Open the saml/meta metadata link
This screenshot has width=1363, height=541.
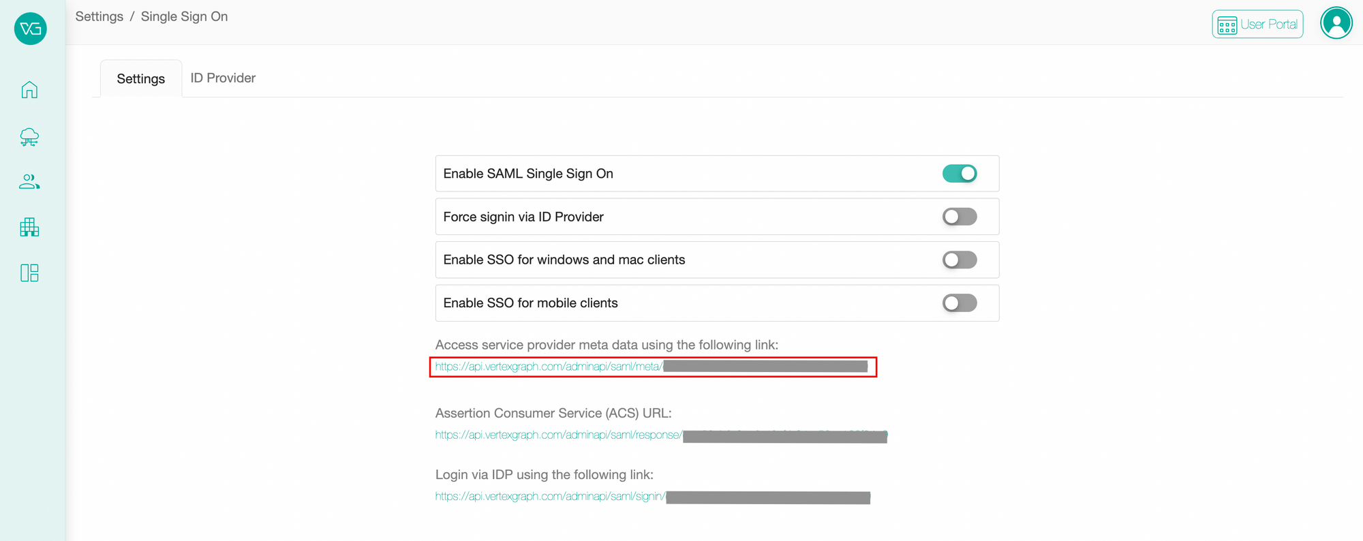pyautogui.click(x=652, y=367)
